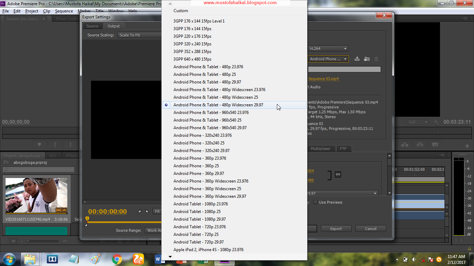Click the Save Preset icon
This screenshot has height=266, width=474.
coord(357,59)
